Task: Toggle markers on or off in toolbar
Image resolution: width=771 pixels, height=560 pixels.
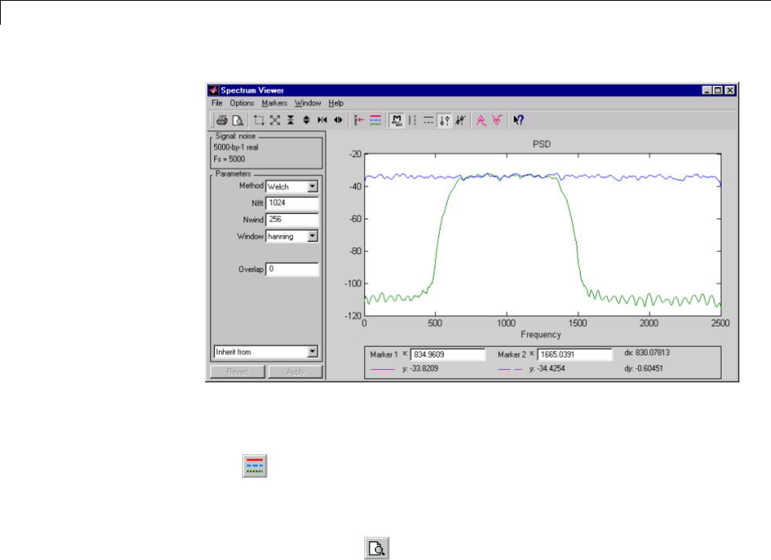Action: [397, 120]
